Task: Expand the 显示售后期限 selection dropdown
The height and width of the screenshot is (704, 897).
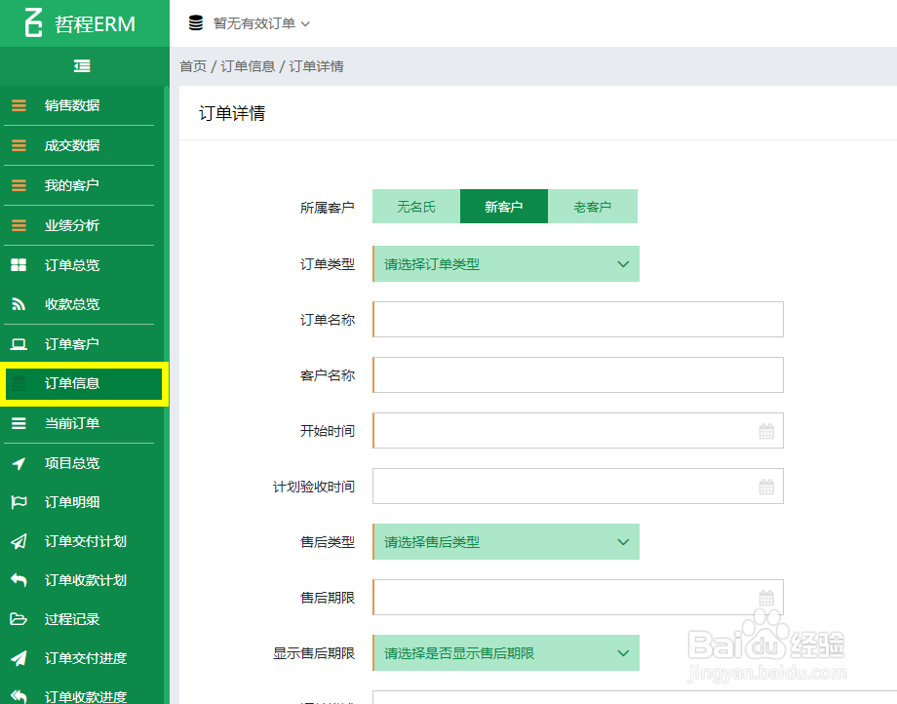Action: (x=505, y=652)
